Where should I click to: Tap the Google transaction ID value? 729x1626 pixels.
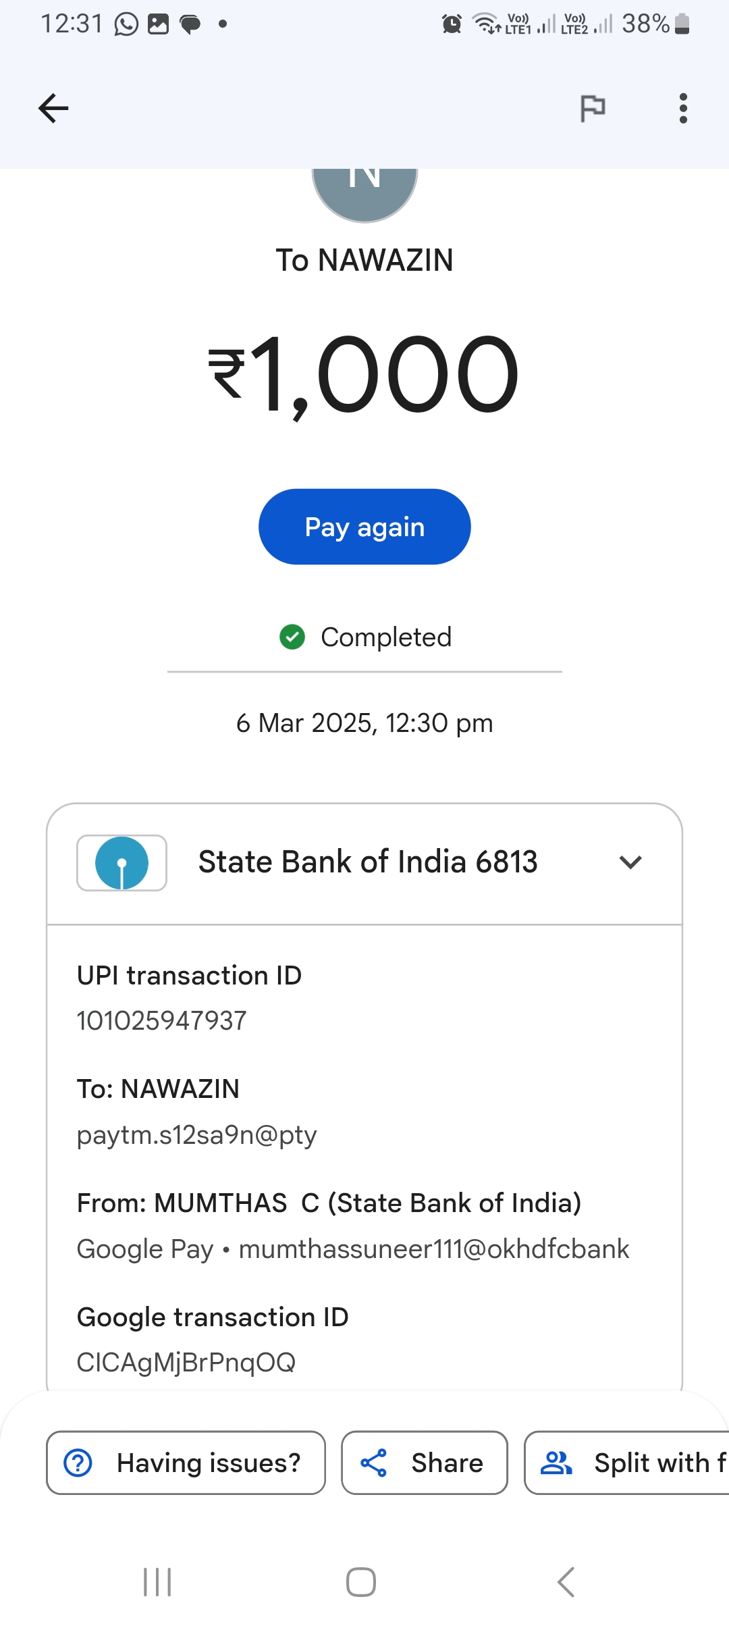pyautogui.click(x=186, y=1362)
